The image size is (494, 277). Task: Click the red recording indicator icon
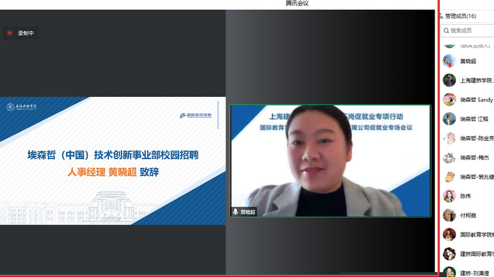coord(10,33)
